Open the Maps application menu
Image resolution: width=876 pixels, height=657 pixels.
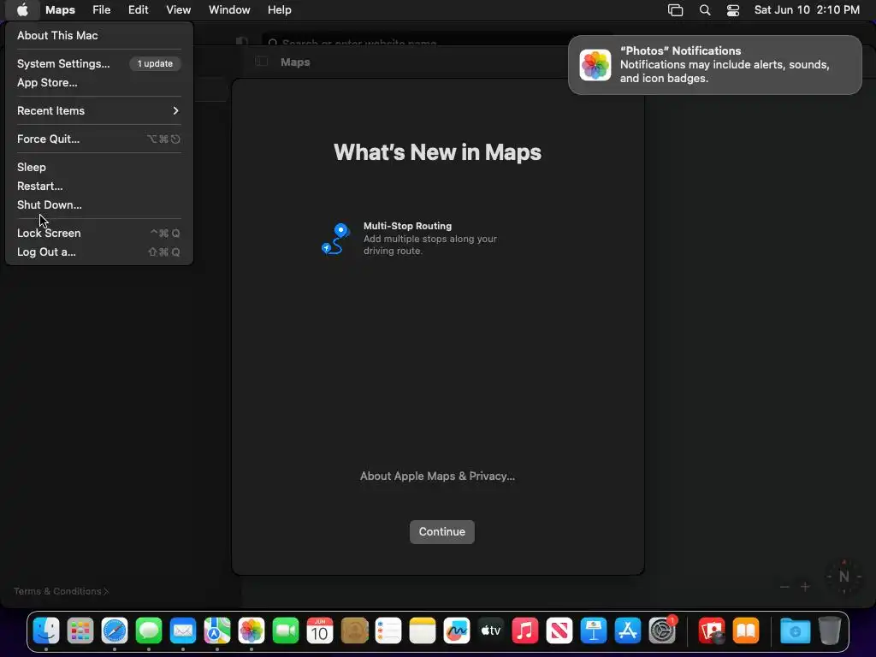[x=61, y=10]
